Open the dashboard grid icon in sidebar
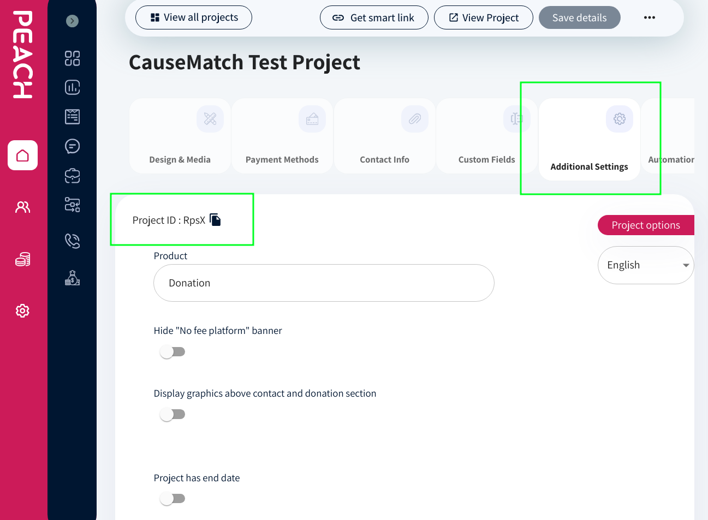 coord(72,58)
